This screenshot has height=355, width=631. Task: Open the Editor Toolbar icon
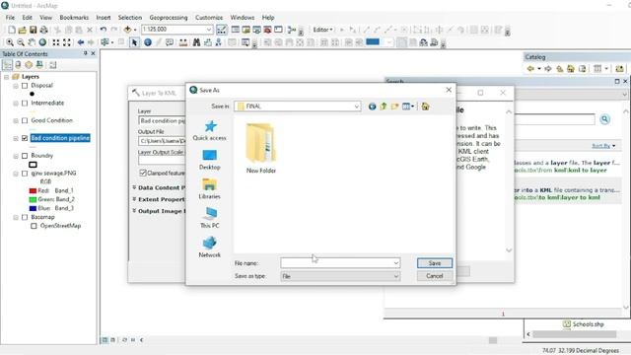(x=221, y=30)
